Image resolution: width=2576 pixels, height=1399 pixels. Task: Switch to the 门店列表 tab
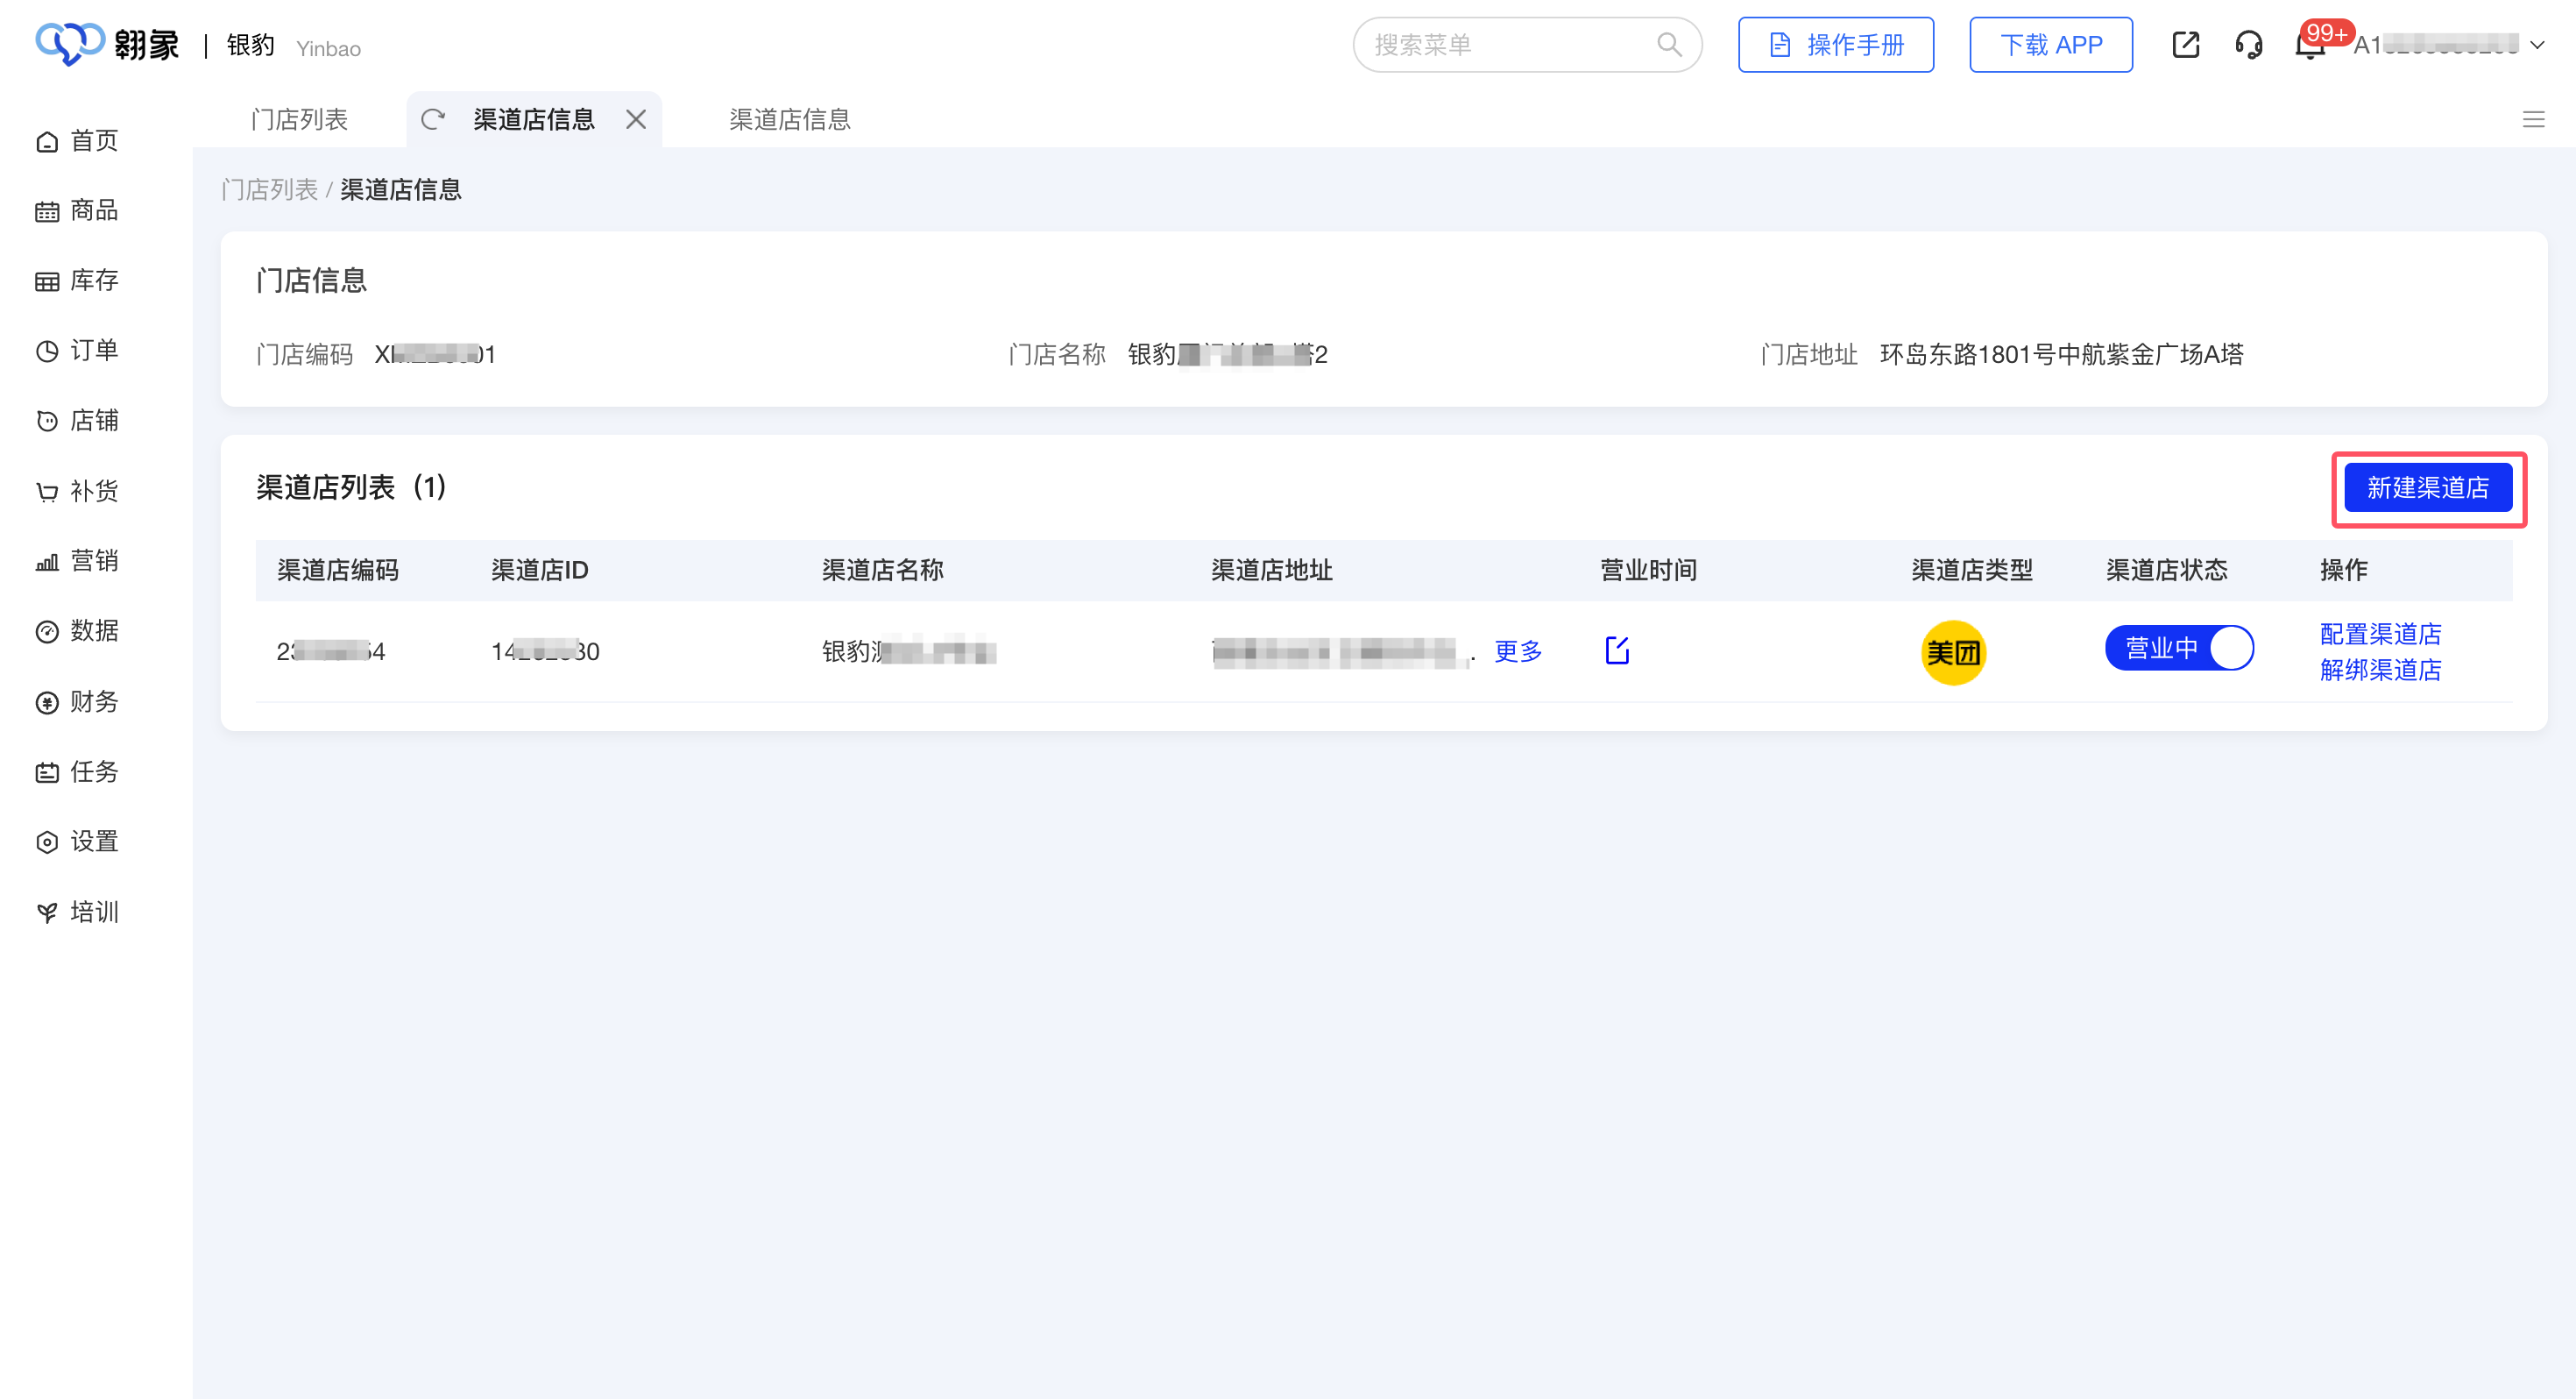click(x=299, y=120)
